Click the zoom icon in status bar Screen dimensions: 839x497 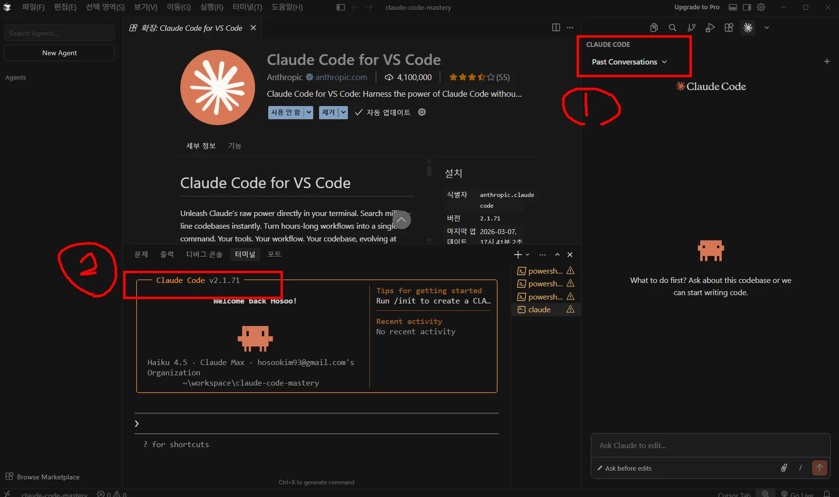click(x=765, y=494)
